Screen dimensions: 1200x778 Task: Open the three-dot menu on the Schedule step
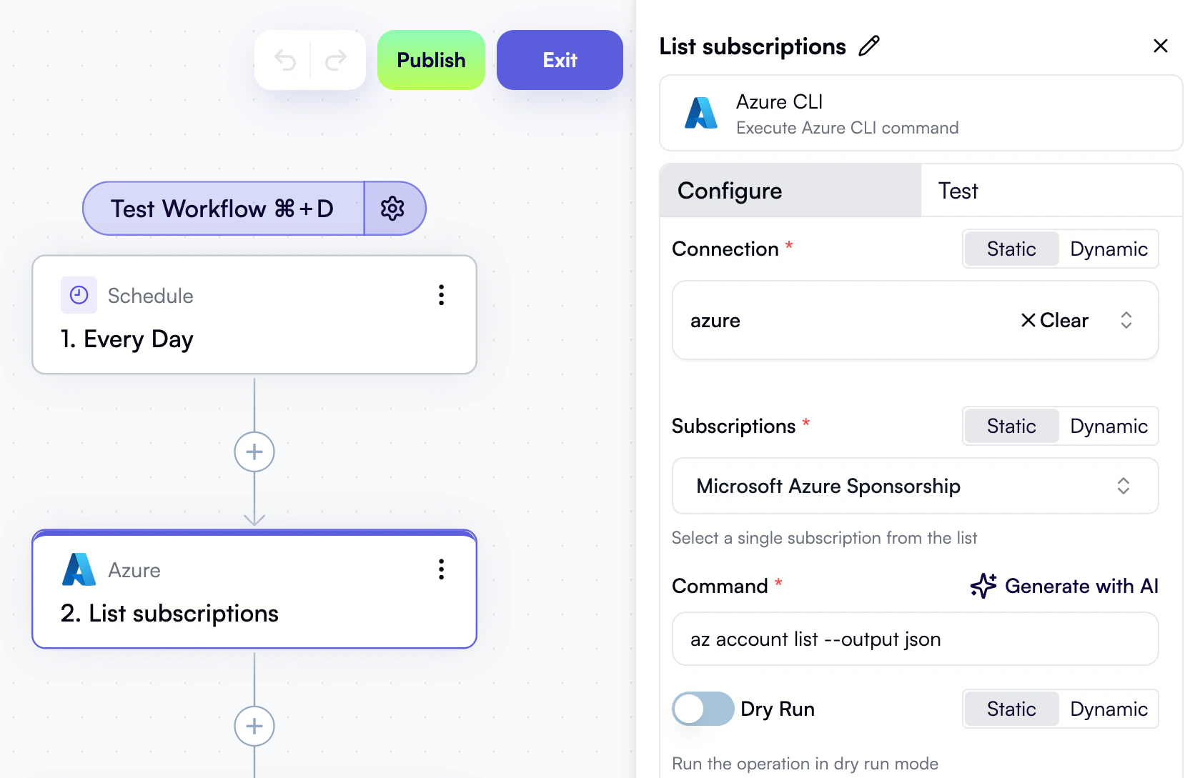pyautogui.click(x=441, y=295)
